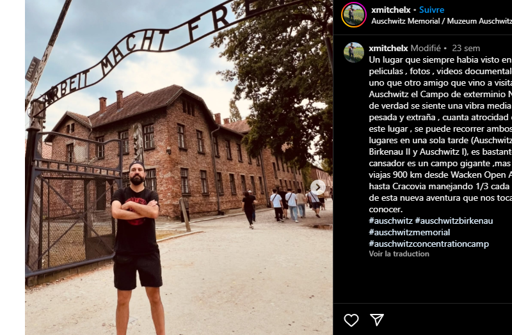512x335 pixels.
Task: Click xmitchelx small avatar beside caption
Action: 354,52
